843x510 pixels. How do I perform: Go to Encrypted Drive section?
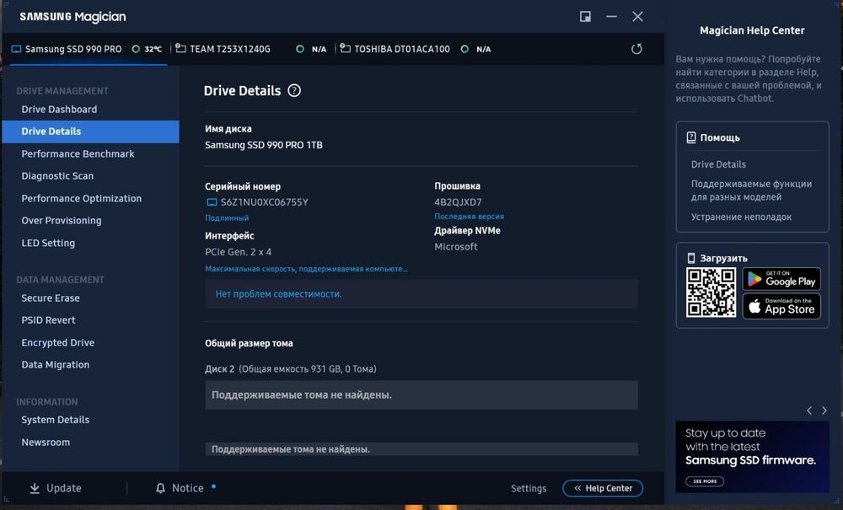[x=58, y=342]
